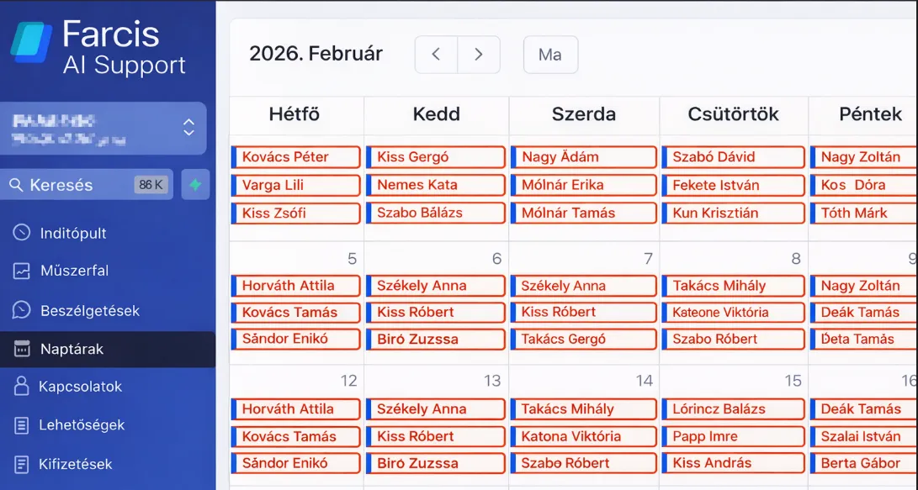Select Naptárak in the sidebar
The image size is (918, 490).
(72, 349)
